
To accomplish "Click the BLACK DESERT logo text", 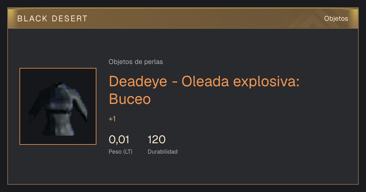I will pos(52,19).
